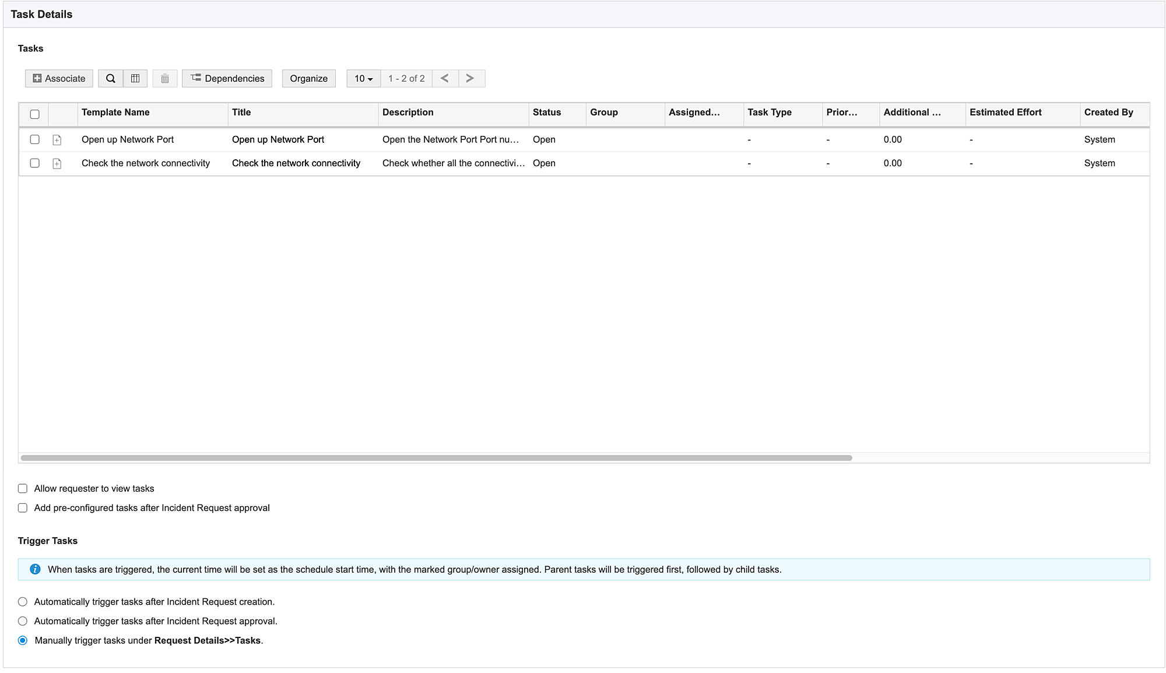This screenshot has height=673, width=1166.
Task: Click the horizontal scrollbar under the table
Action: click(x=436, y=458)
